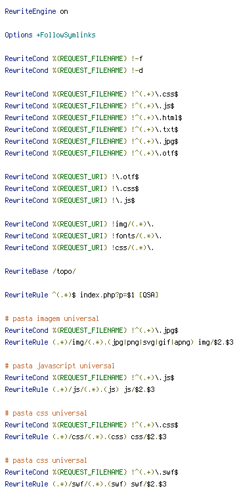Viewport: 239px width, 495px height.
Task: Click the js/$2.$3 substitution
Action: click(x=139, y=389)
